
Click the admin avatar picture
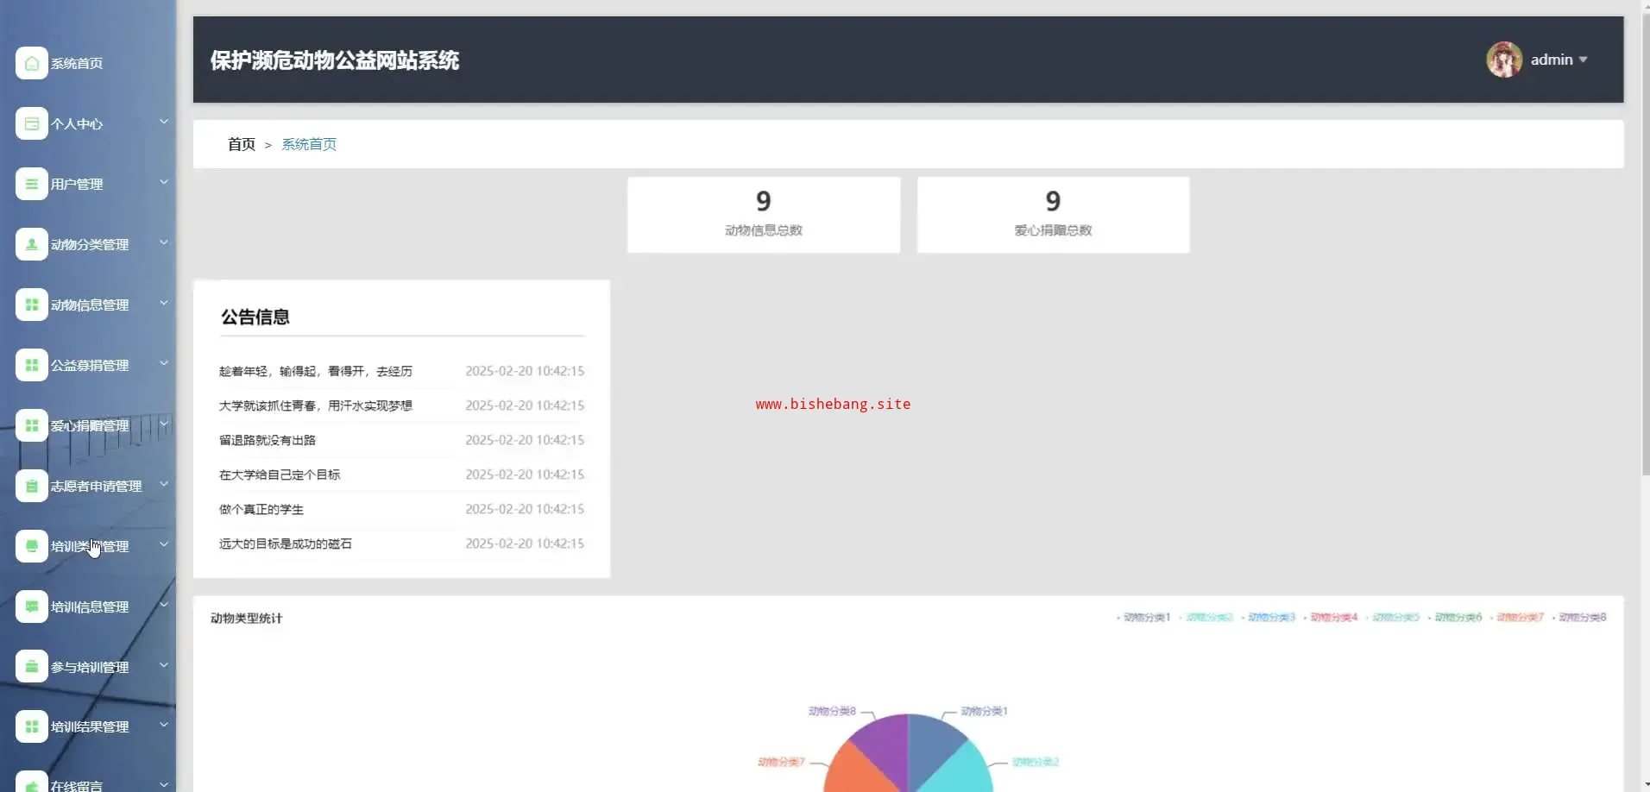(1504, 60)
